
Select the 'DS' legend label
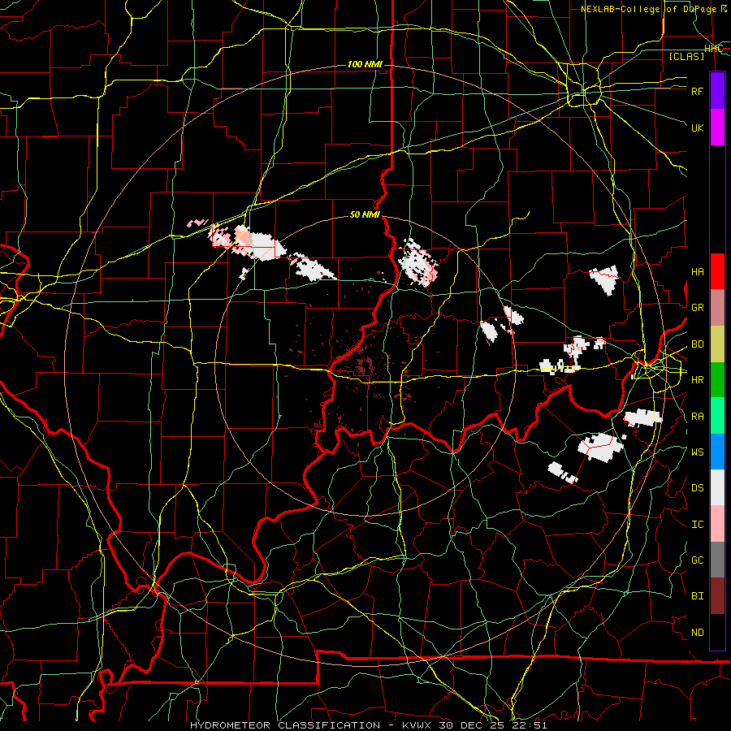tap(697, 488)
